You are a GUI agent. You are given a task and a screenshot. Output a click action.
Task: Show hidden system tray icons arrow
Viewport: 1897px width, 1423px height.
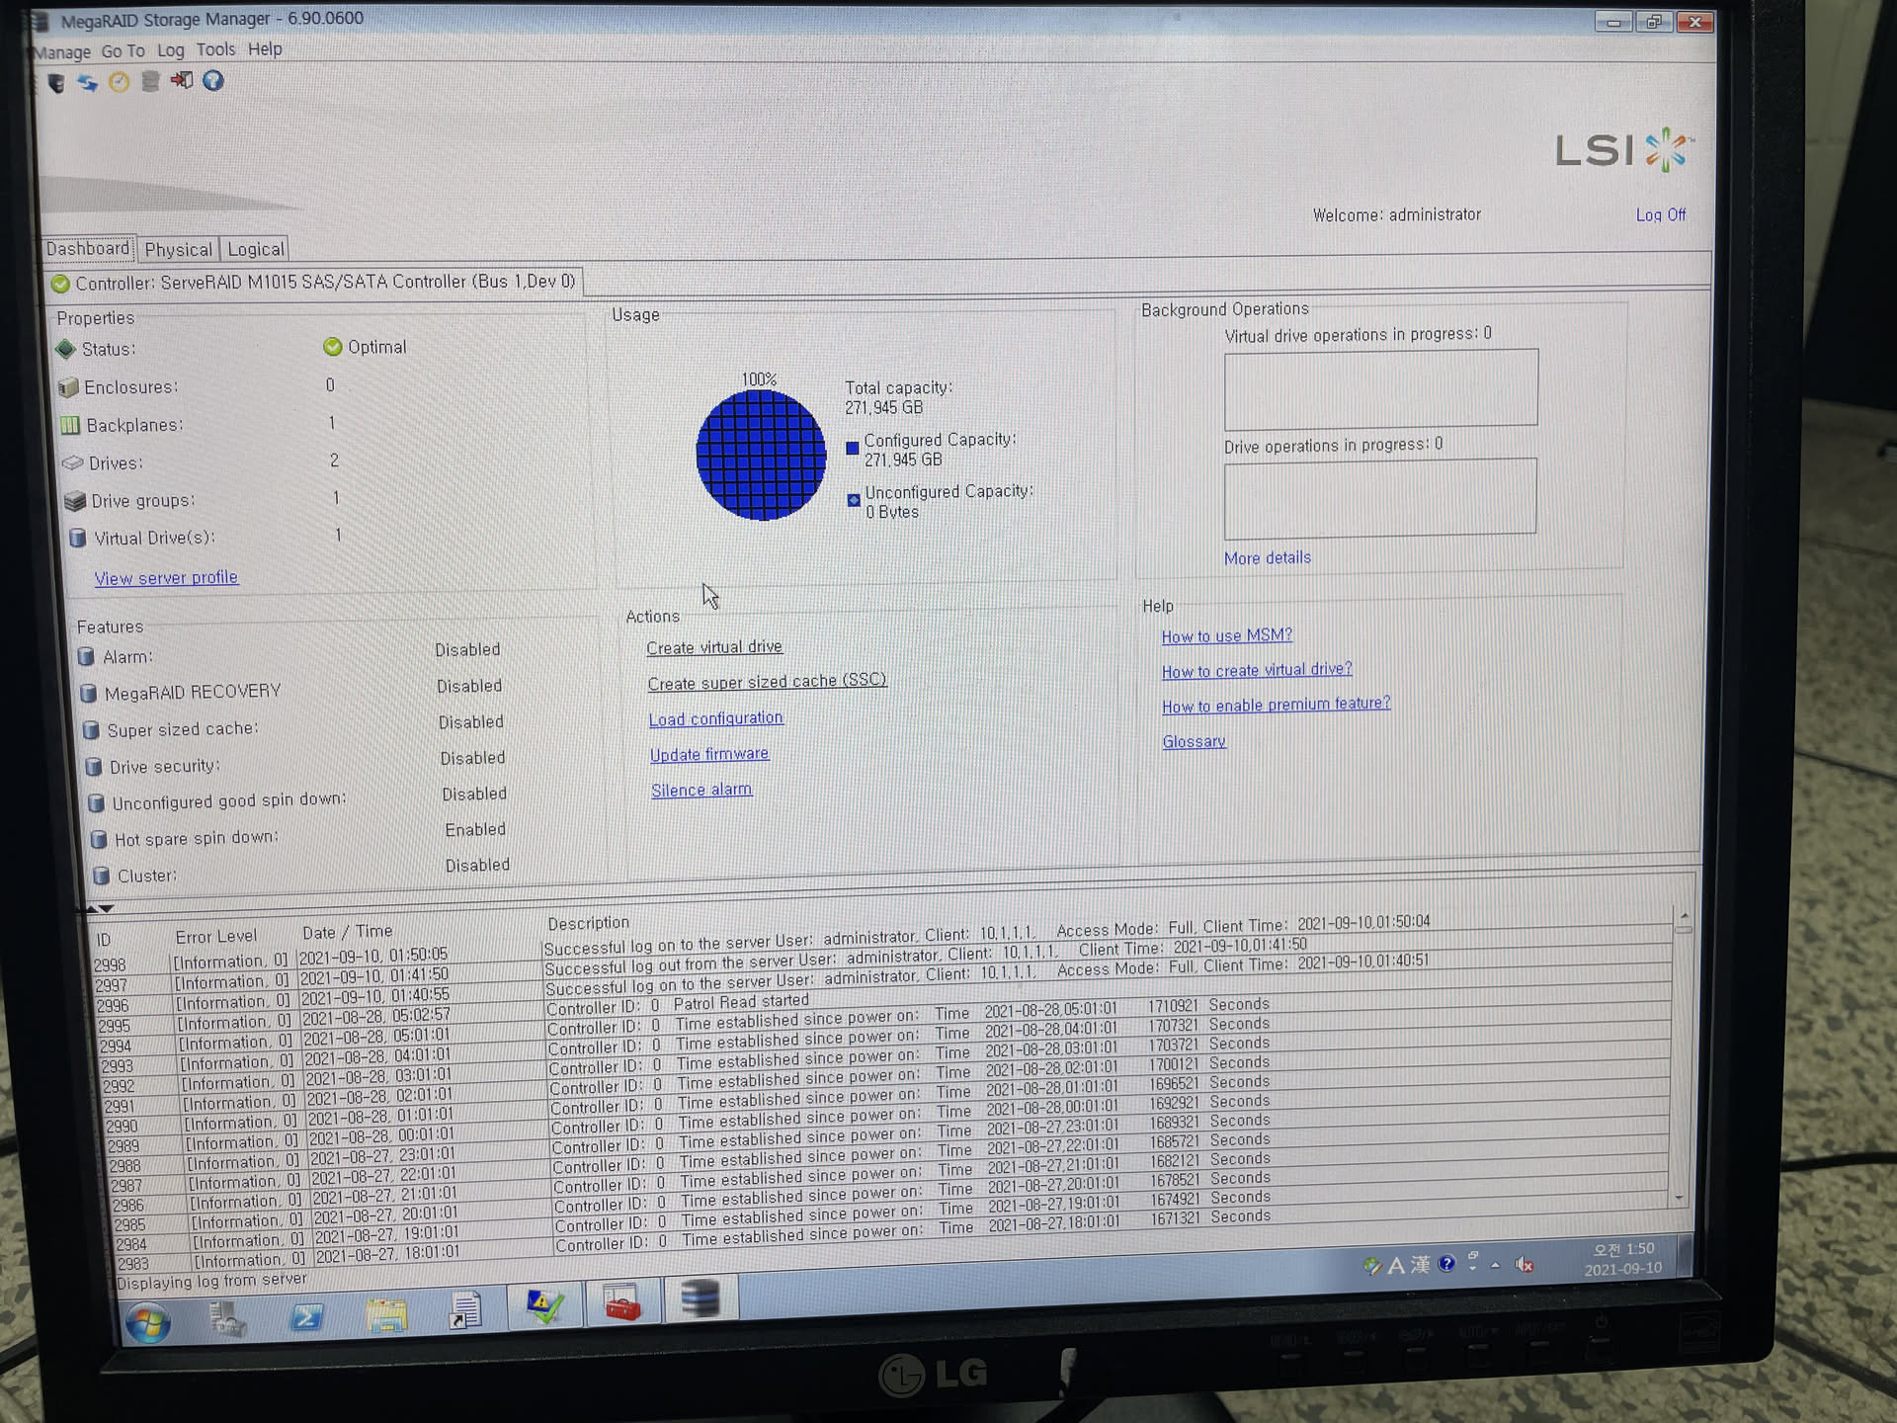[x=1495, y=1264]
